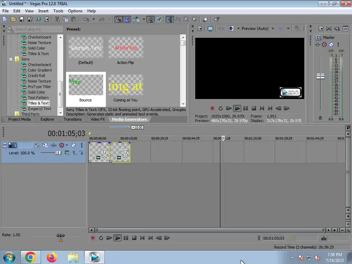
Task: Click the playback Rate slider handle
Action: (60, 235)
